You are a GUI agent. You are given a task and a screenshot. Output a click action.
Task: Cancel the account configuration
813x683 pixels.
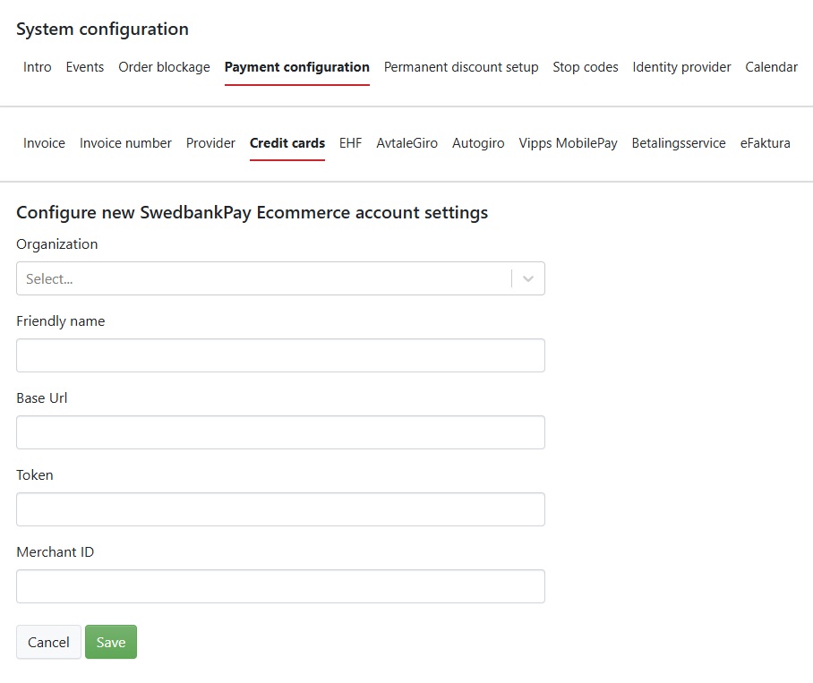[48, 642]
